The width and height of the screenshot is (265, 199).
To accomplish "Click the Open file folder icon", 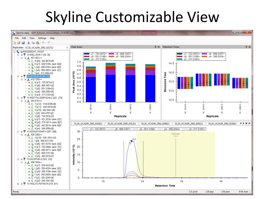I will pos(19,43).
